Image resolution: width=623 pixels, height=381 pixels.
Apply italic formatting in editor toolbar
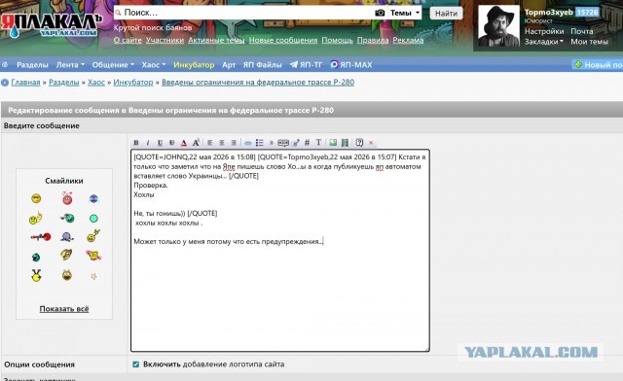[148, 143]
